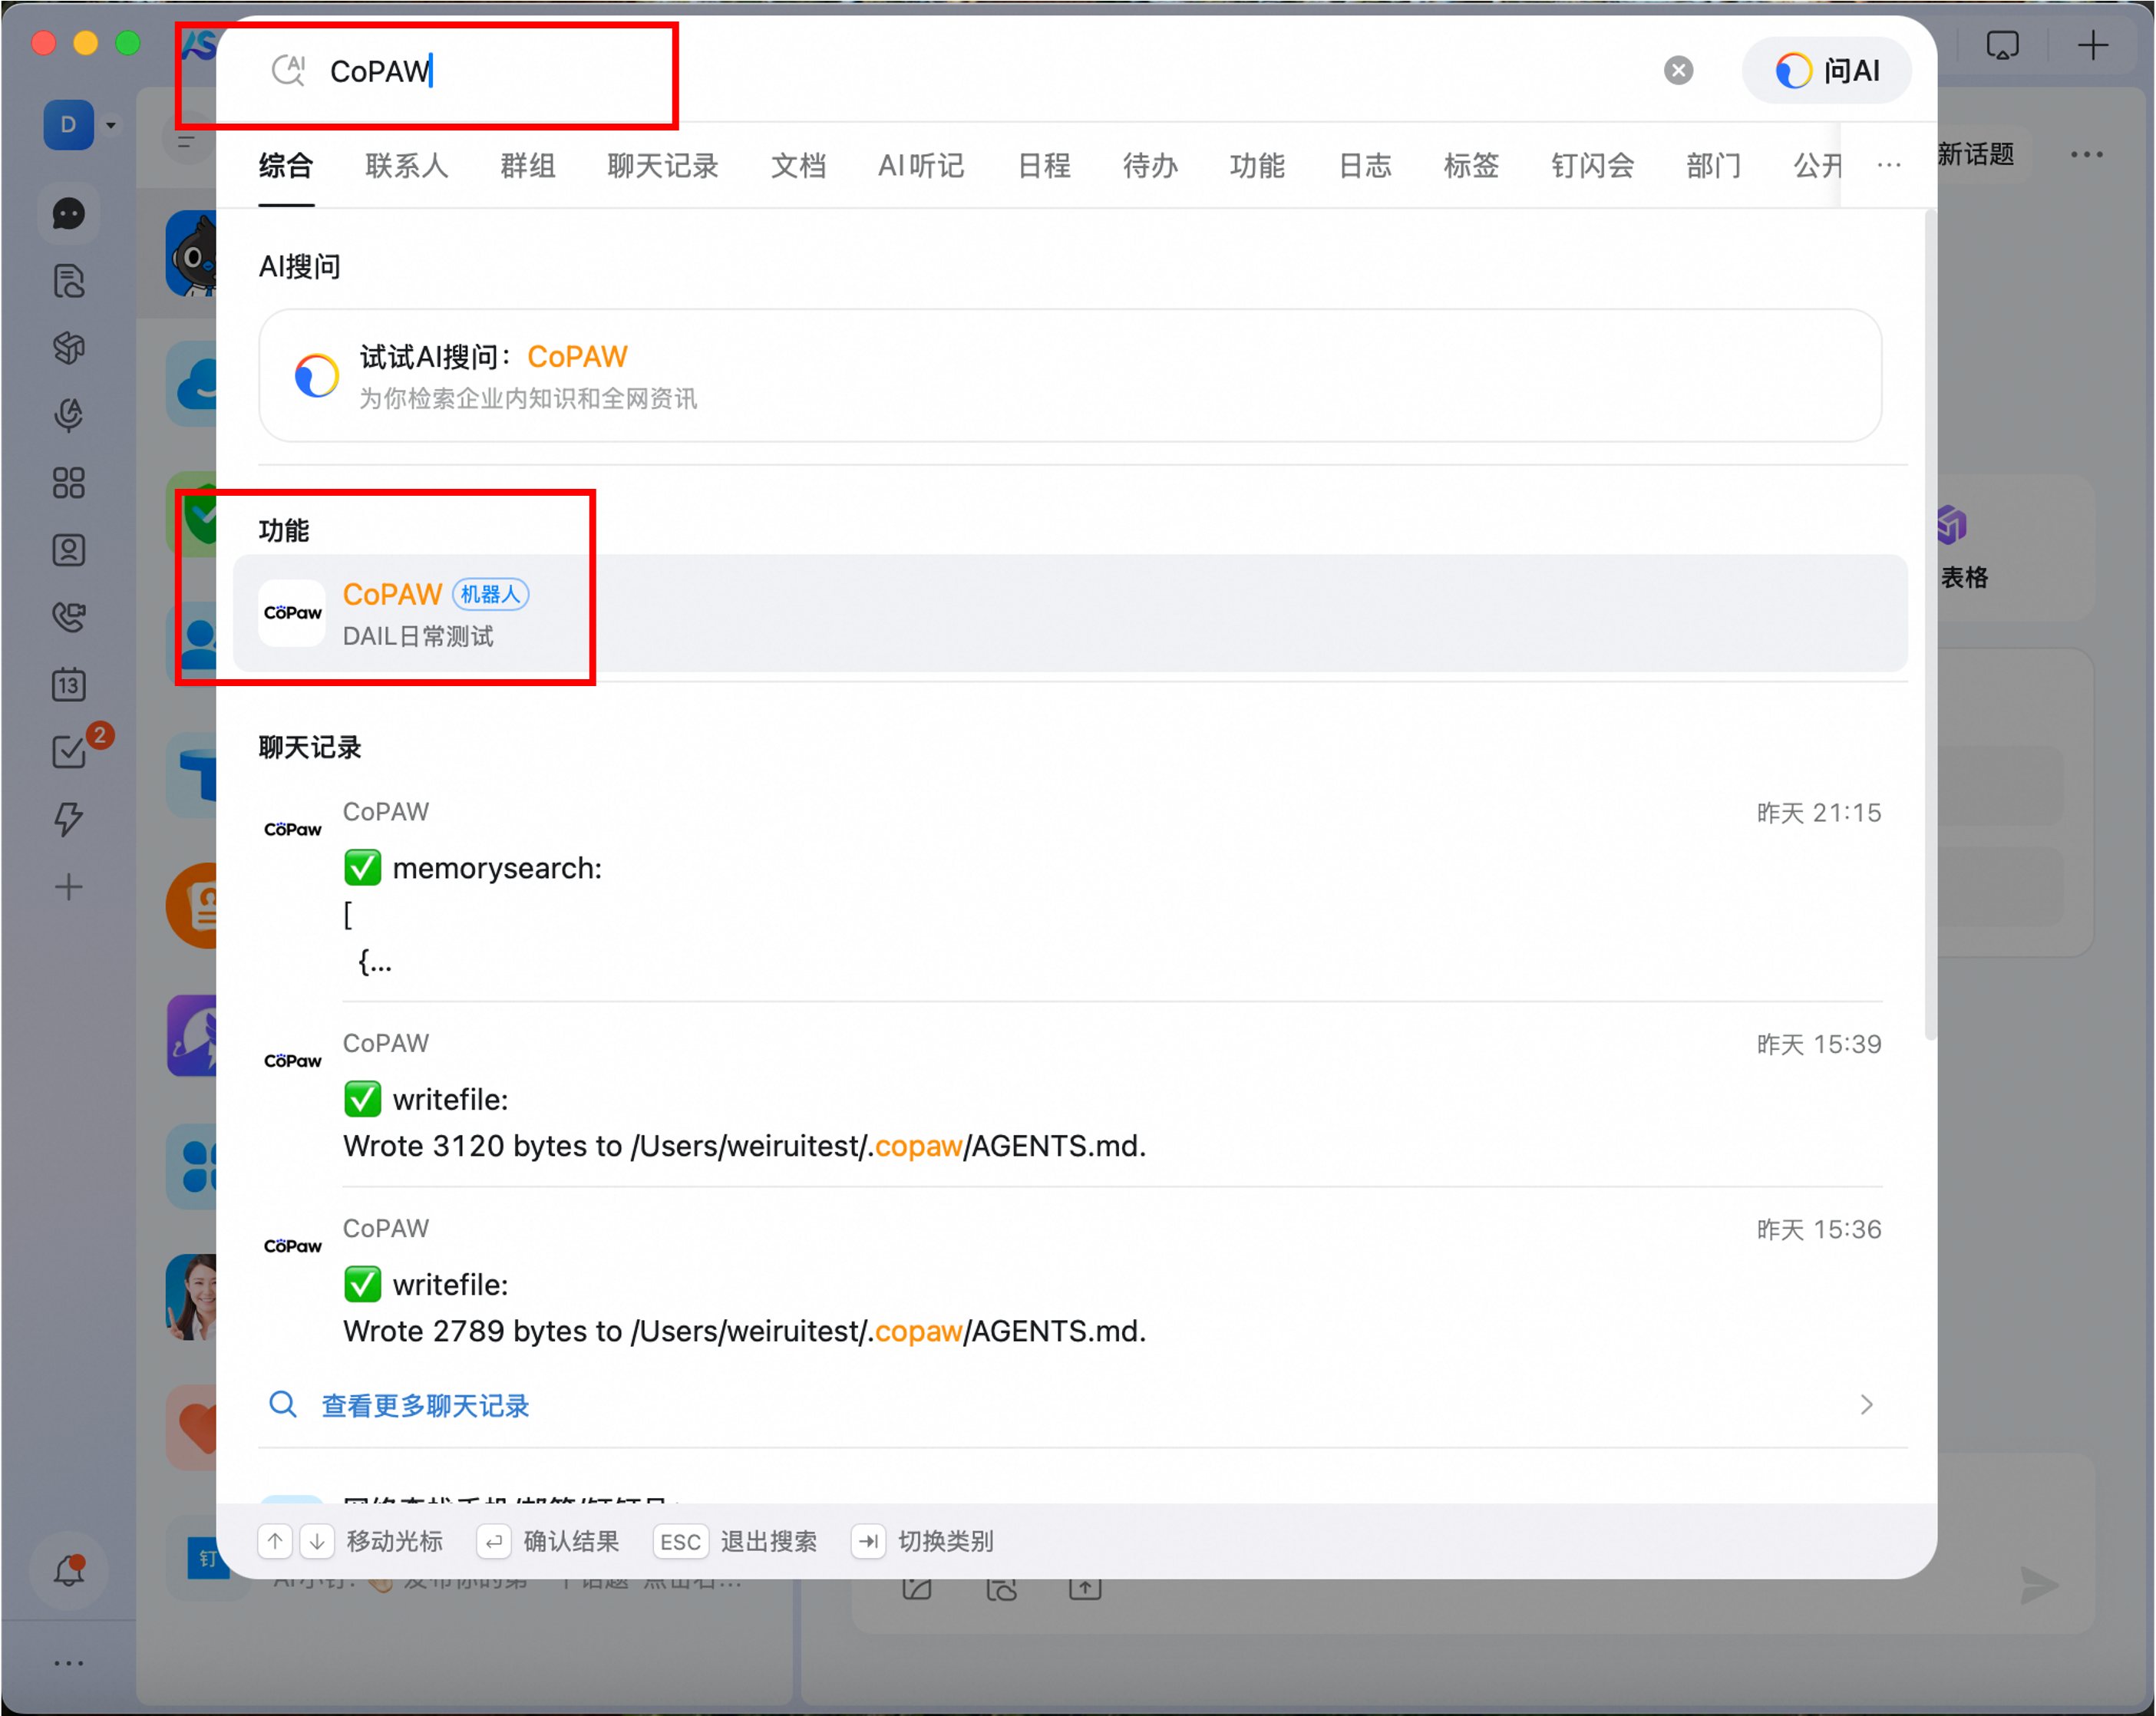Screen dimensions: 2156x1716
Task: Clear search text with X icon
Action: click(x=1678, y=70)
